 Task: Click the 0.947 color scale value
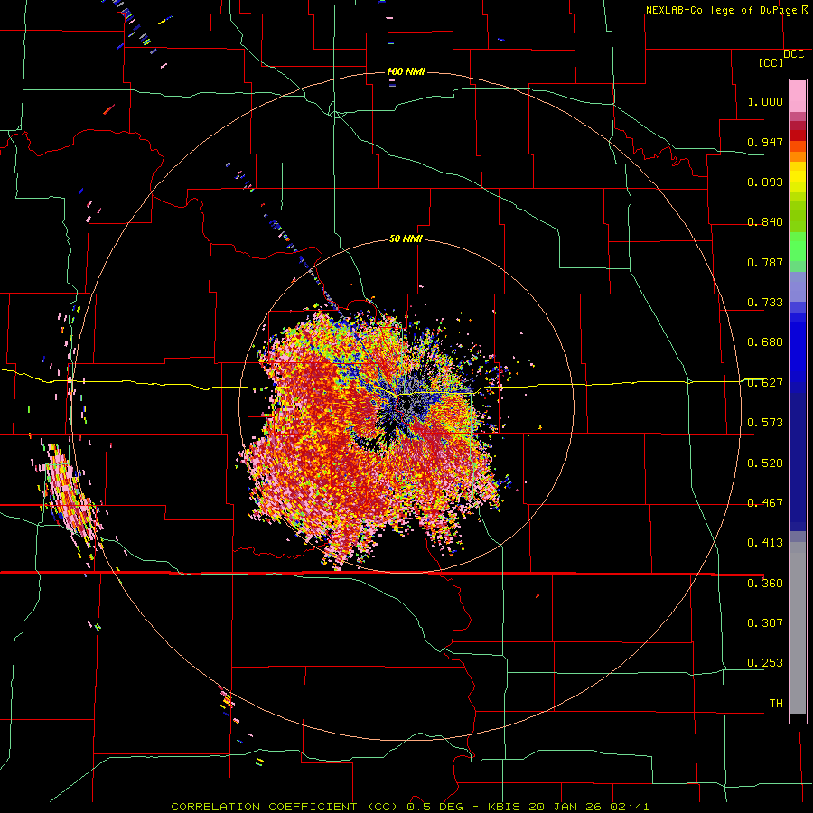click(765, 142)
